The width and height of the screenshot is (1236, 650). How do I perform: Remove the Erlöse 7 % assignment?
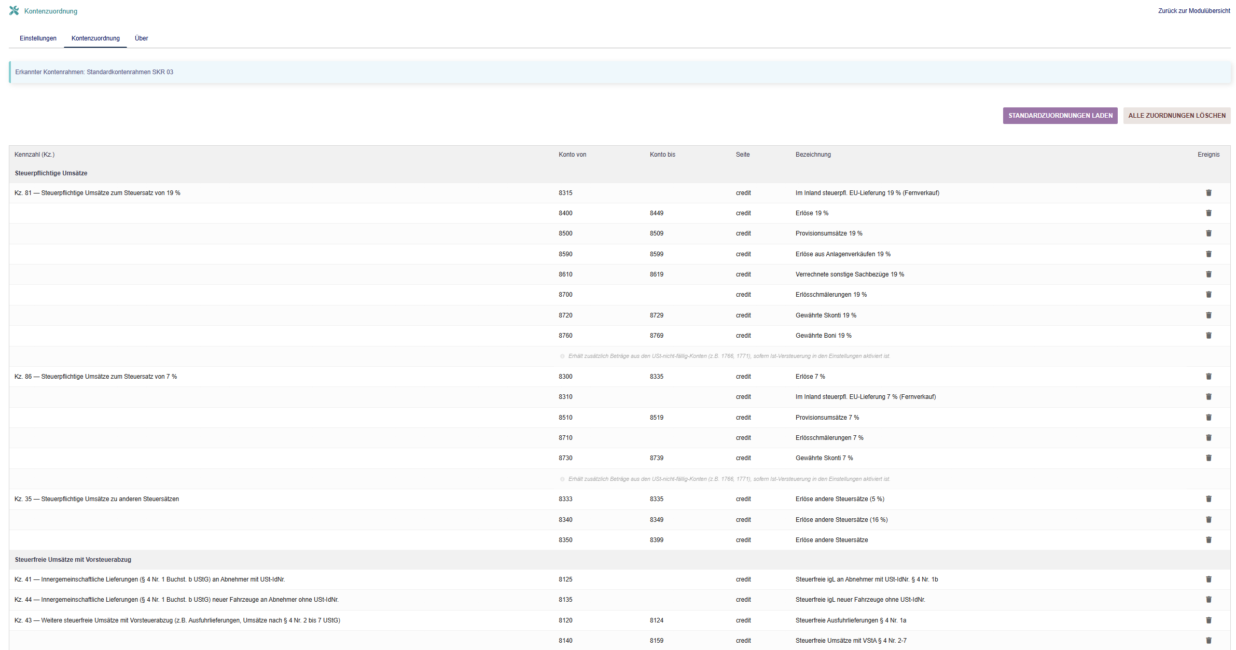click(x=1209, y=377)
